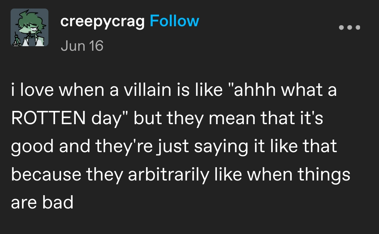Viewport: 379px width, 234px height.
Task: Open the creepycrag username profile link
Action: (x=102, y=21)
